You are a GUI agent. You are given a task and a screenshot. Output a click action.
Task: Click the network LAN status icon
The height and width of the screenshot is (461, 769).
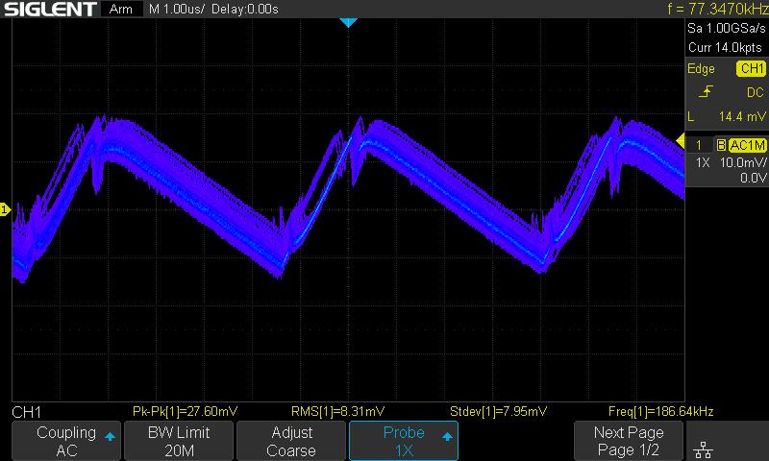704,449
